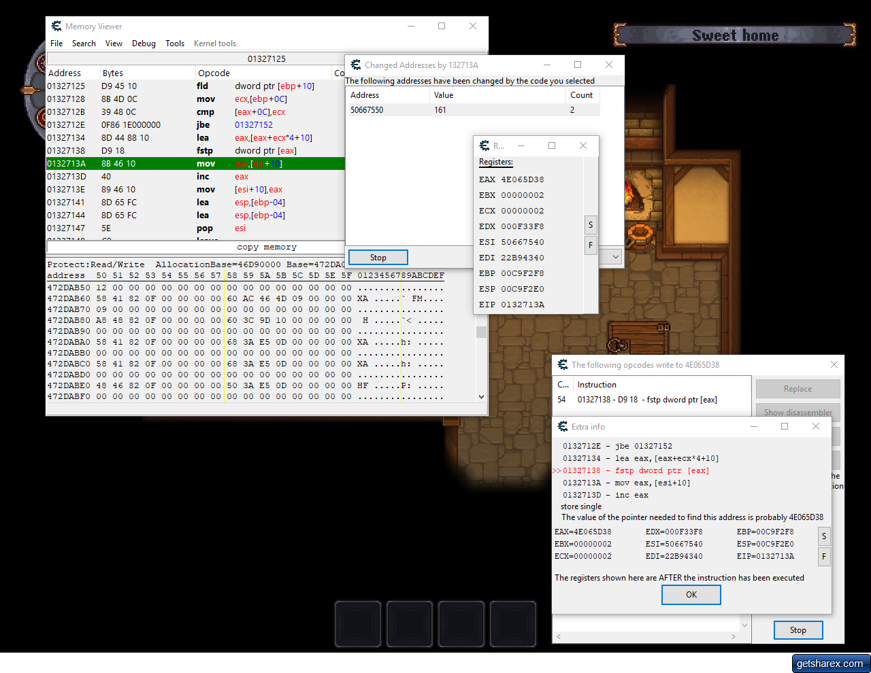Click the Cheat Engine icon in Memory Viewer title bar
The height and width of the screenshot is (673, 871).
(x=56, y=26)
